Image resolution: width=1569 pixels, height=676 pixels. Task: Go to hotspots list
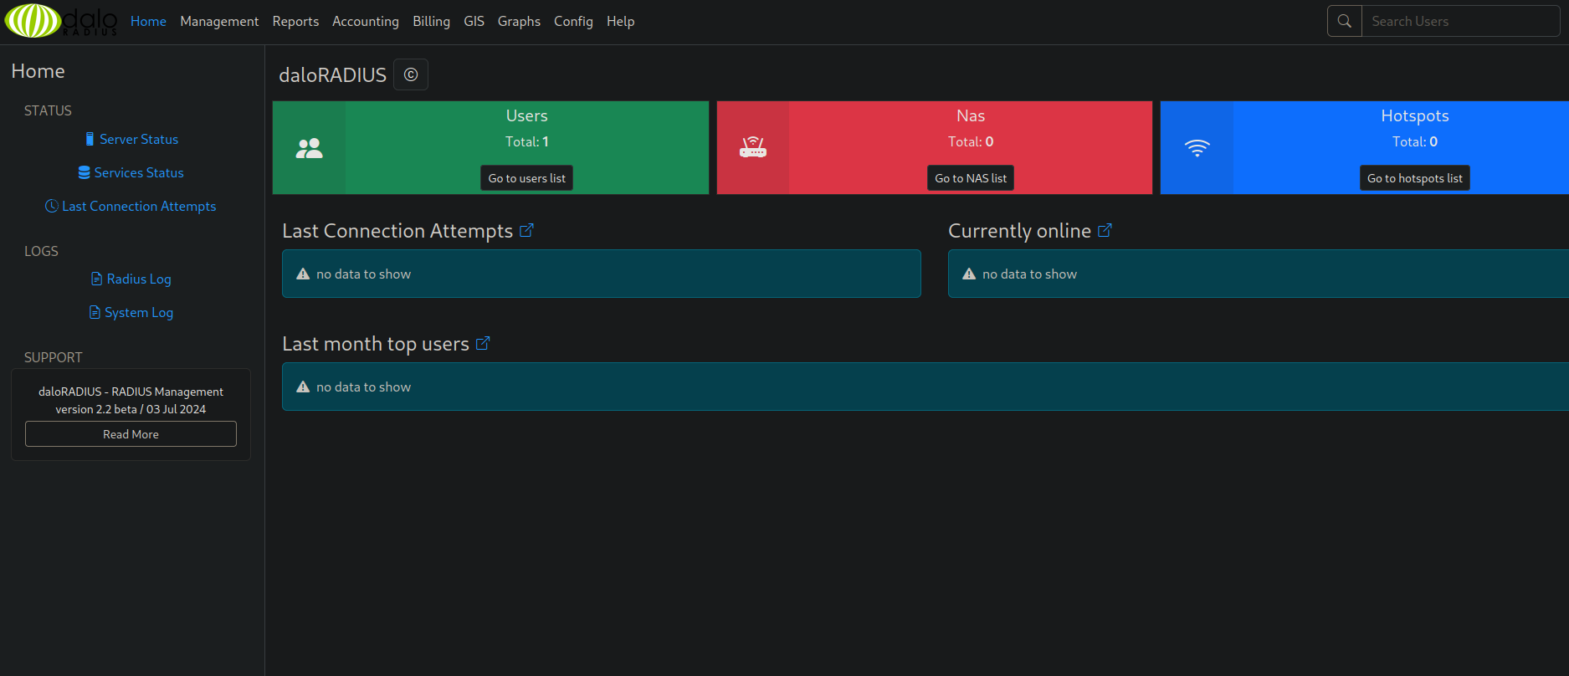[x=1415, y=178]
